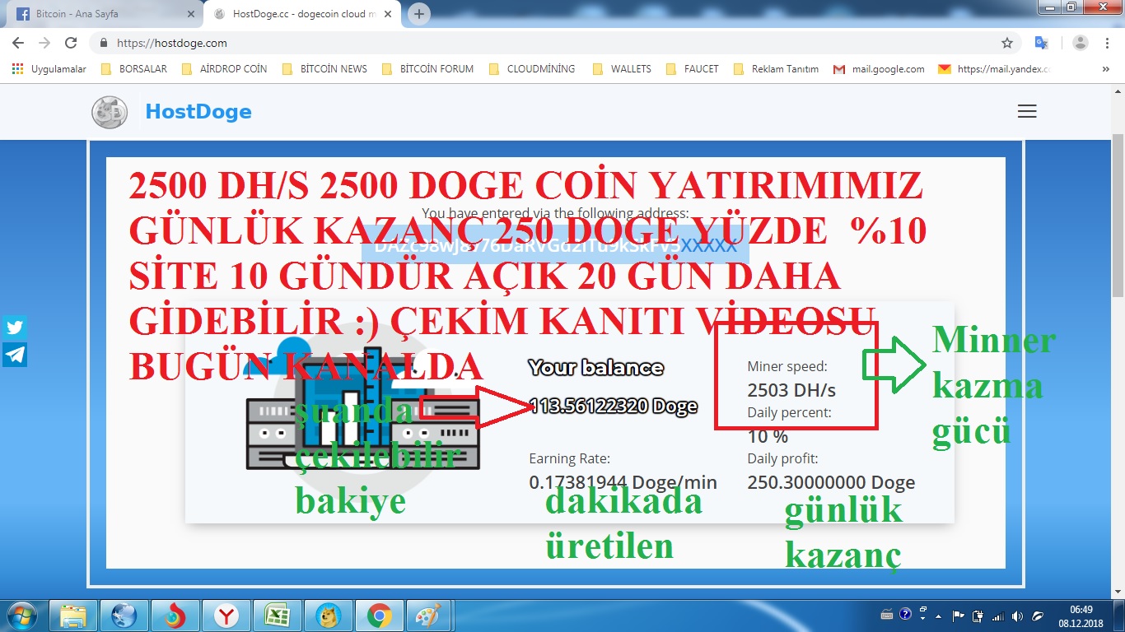
Task: Click the 0.17381944 Doge/min earning rate
Action: click(x=623, y=483)
